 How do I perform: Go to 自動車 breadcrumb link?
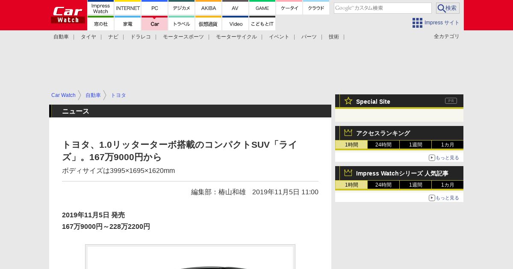(93, 95)
